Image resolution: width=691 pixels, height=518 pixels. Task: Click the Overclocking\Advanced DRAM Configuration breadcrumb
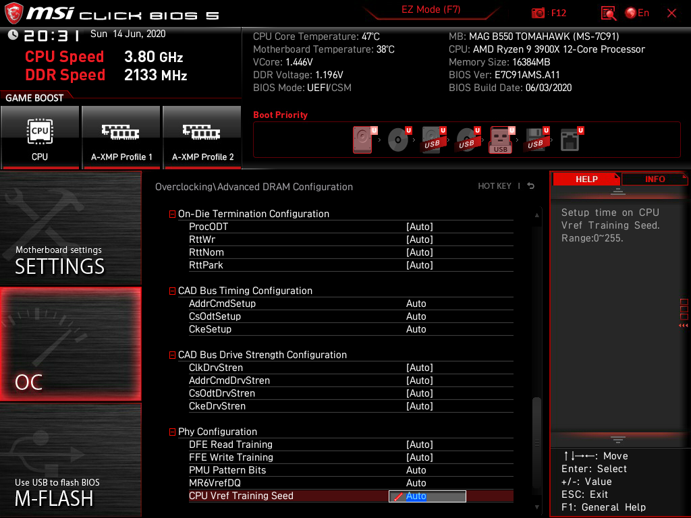254,187
